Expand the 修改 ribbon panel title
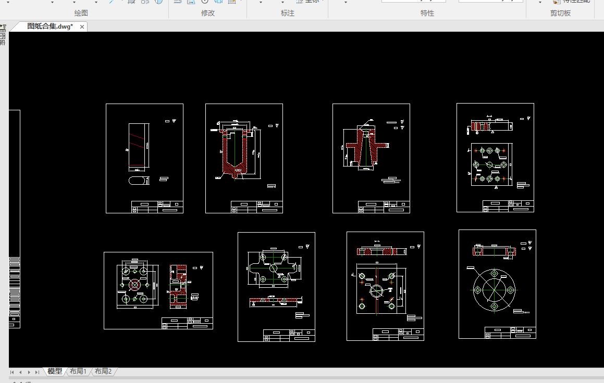The width and height of the screenshot is (604, 383). (x=207, y=13)
